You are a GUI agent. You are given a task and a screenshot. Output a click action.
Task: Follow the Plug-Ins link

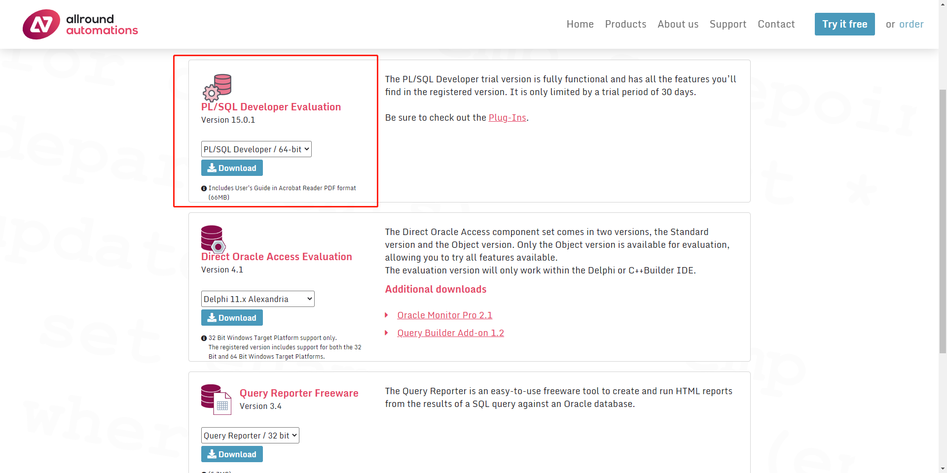[x=507, y=118]
